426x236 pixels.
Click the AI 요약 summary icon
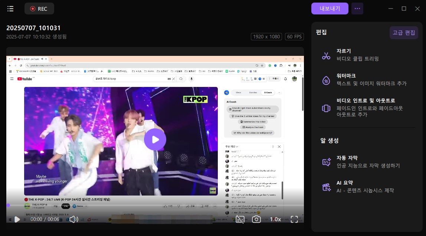[326, 187]
